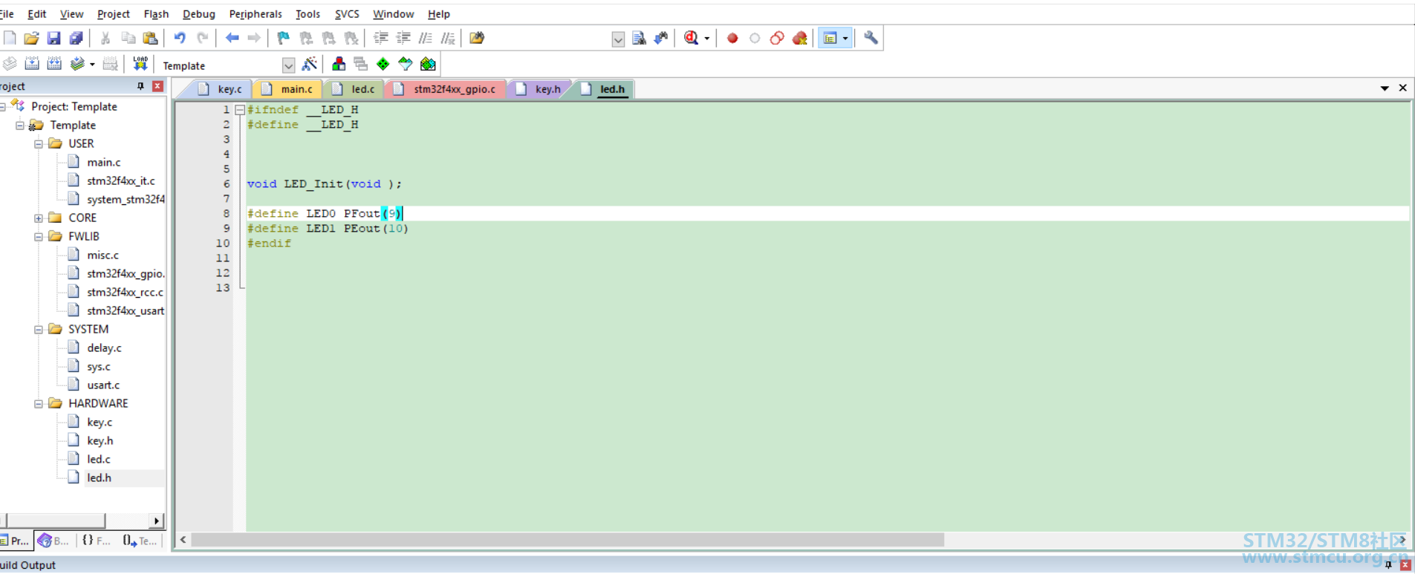The image size is (1415, 574).
Task: Toggle bookmark on the current line
Action: point(283,38)
